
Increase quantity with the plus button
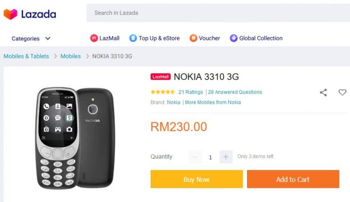pos(226,157)
